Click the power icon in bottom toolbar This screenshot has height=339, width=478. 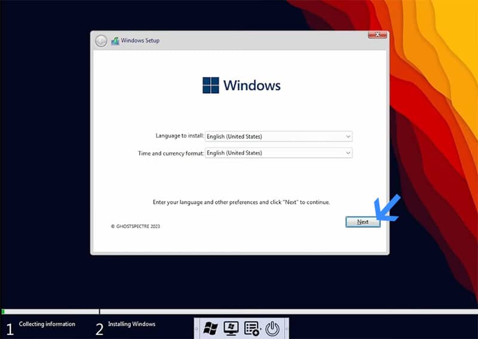click(272, 329)
